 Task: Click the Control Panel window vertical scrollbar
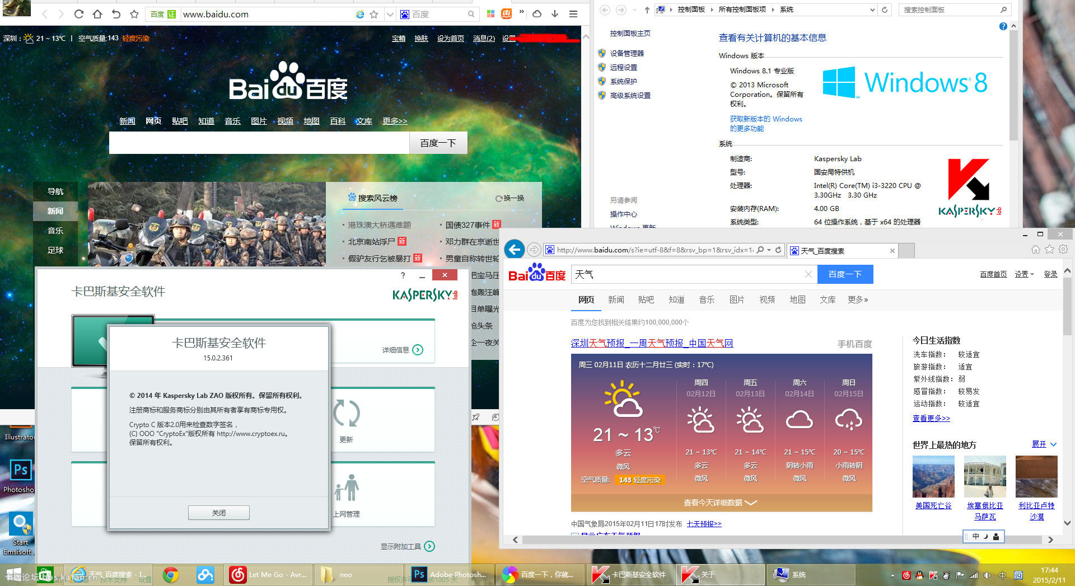pyautogui.click(x=1013, y=84)
